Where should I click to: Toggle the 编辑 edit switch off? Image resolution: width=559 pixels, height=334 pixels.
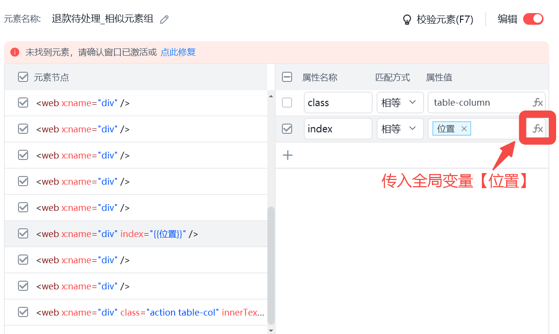click(533, 19)
